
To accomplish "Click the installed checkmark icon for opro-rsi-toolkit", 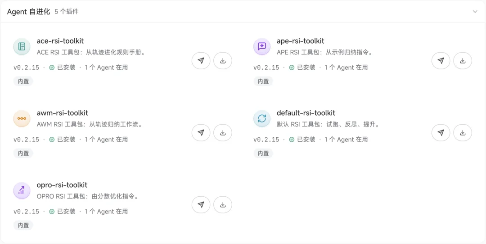I will (52, 212).
